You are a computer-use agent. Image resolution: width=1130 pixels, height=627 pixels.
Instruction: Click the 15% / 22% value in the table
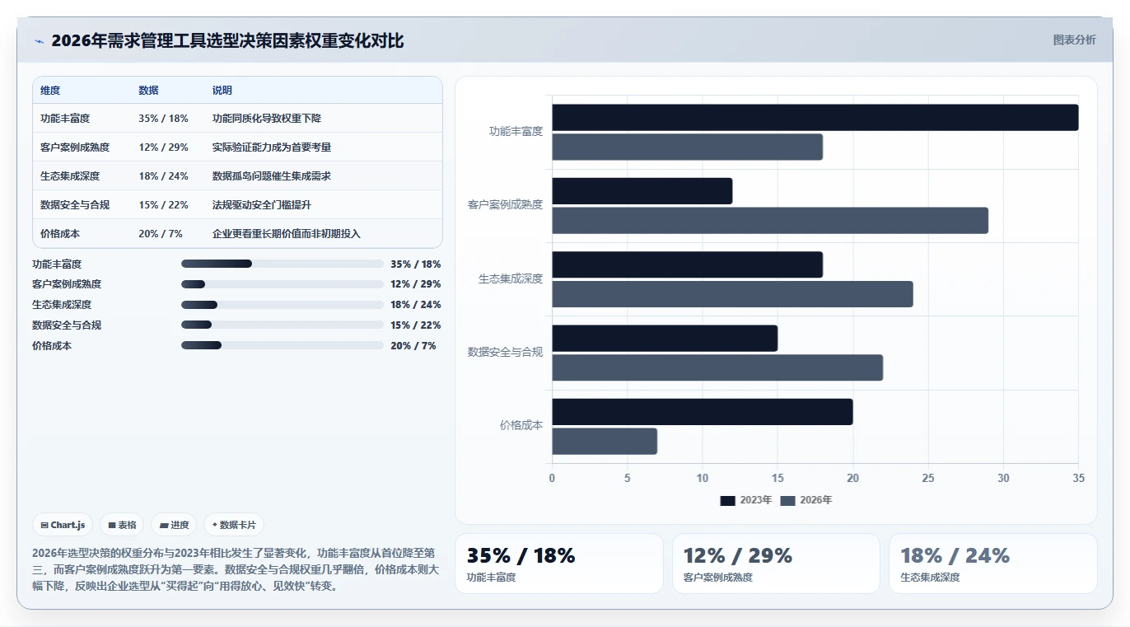[163, 205]
